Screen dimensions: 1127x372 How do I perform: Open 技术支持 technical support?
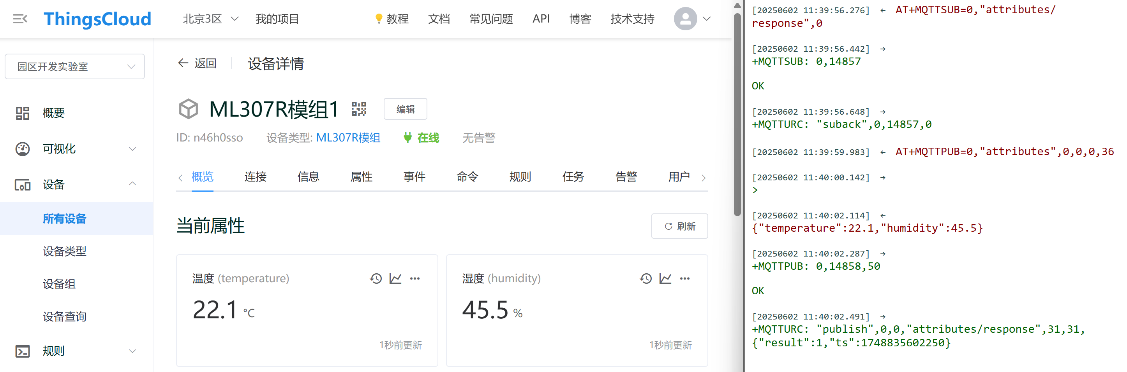pos(632,19)
